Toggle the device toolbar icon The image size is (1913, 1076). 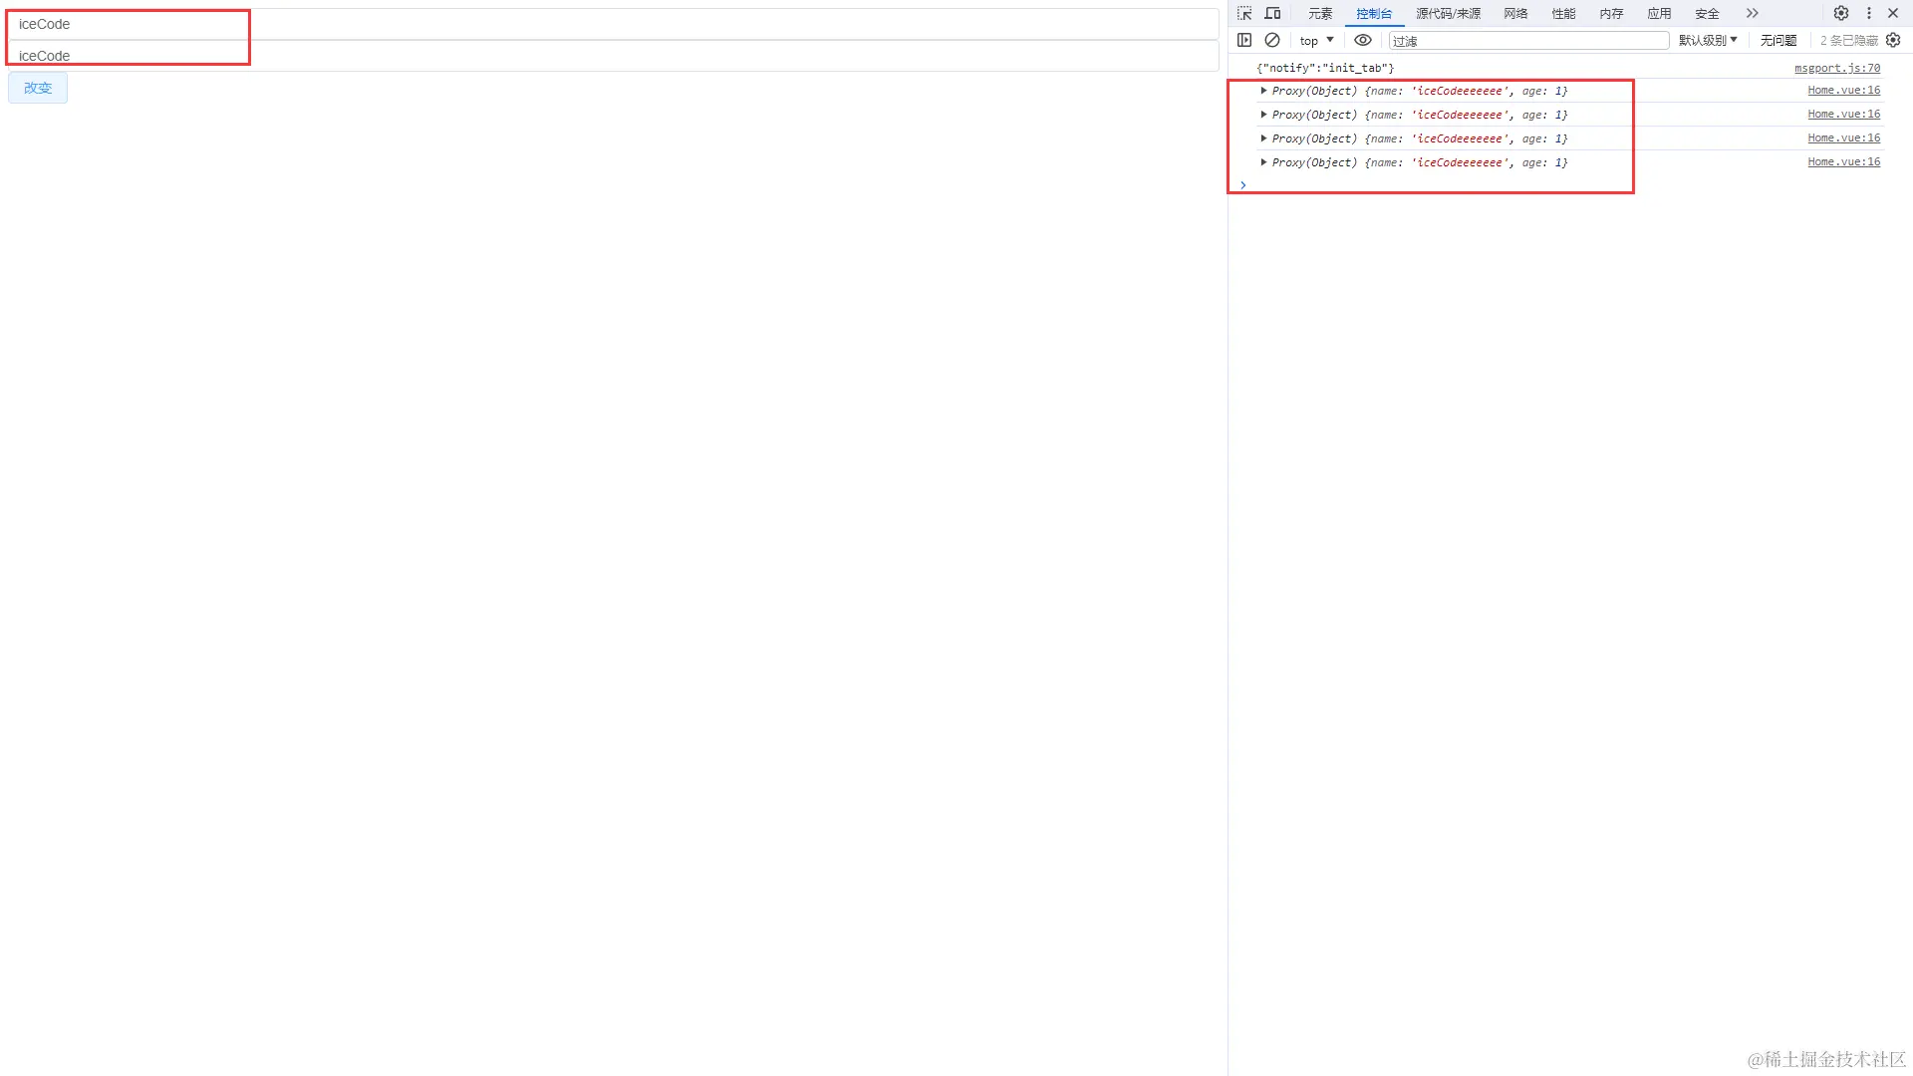(x=1272, y=13)
